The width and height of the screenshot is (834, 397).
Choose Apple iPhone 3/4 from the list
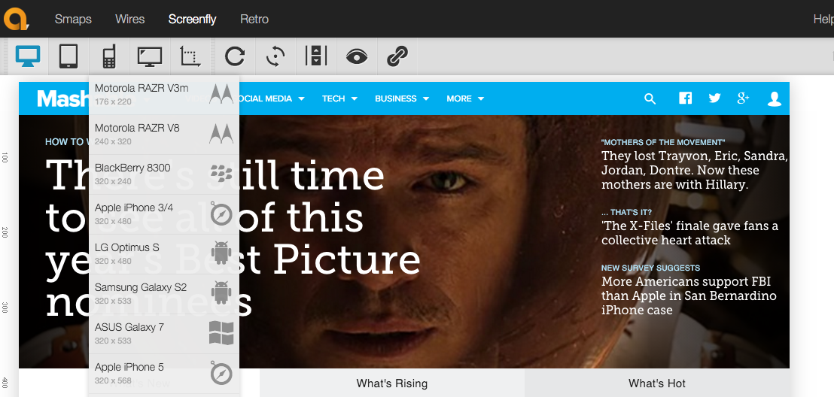(164, 214)
